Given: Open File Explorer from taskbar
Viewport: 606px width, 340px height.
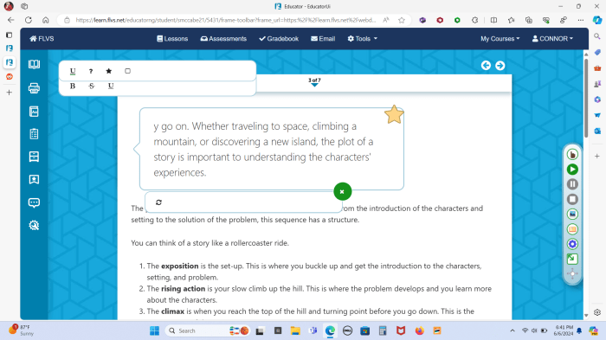Looking at the screenshot, I should [x=295, y=330].
